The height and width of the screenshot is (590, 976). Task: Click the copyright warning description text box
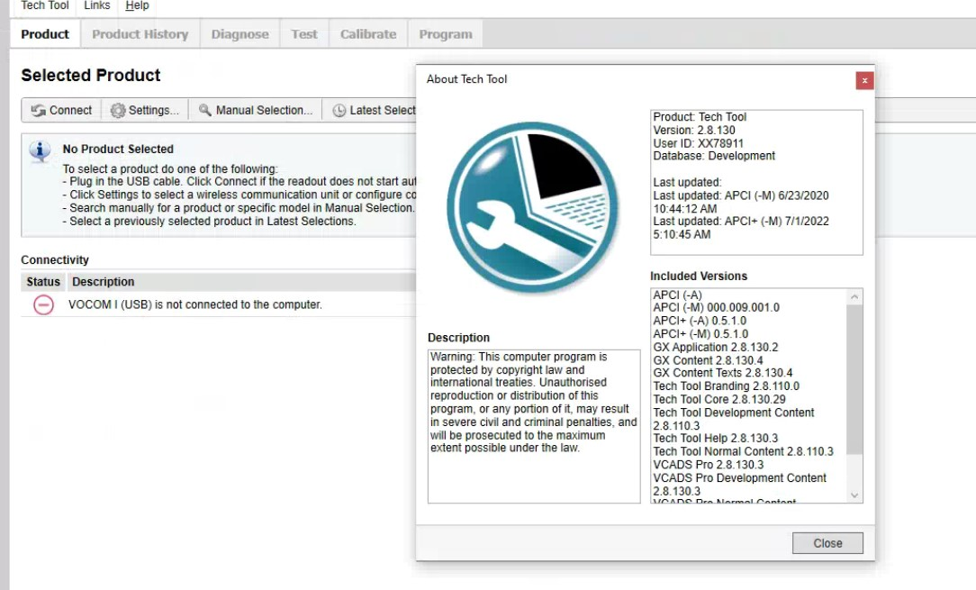click(x=534, y=426)
